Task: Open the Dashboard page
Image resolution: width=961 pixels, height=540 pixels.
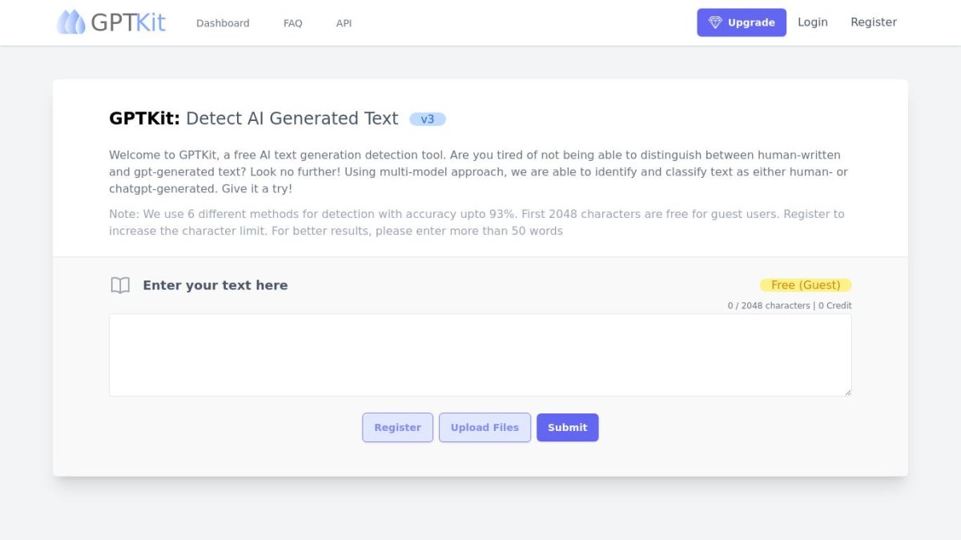Action: 223,23
